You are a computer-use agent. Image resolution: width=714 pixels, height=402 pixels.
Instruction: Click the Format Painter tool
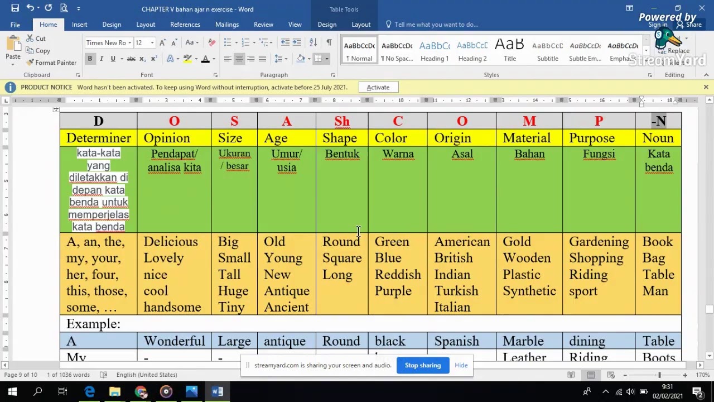coord(51,63)
